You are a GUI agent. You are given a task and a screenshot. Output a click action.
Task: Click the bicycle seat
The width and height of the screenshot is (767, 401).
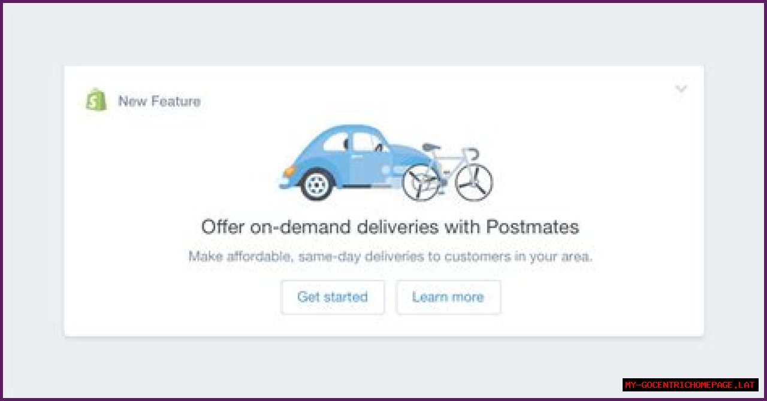431,147
